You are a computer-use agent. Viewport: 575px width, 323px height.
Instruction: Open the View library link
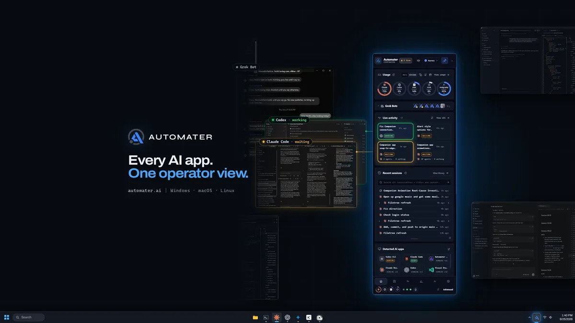tap(440, 173)
